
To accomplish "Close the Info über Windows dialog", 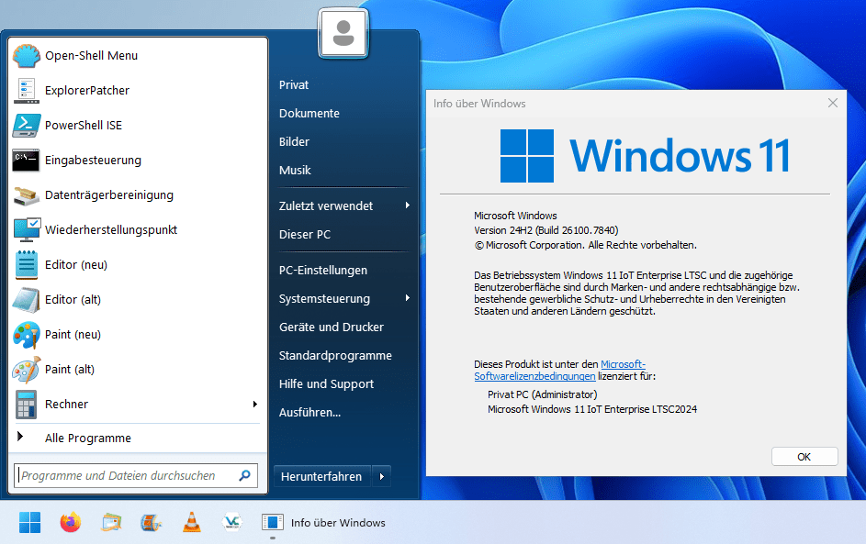I will tap(833, 103).
